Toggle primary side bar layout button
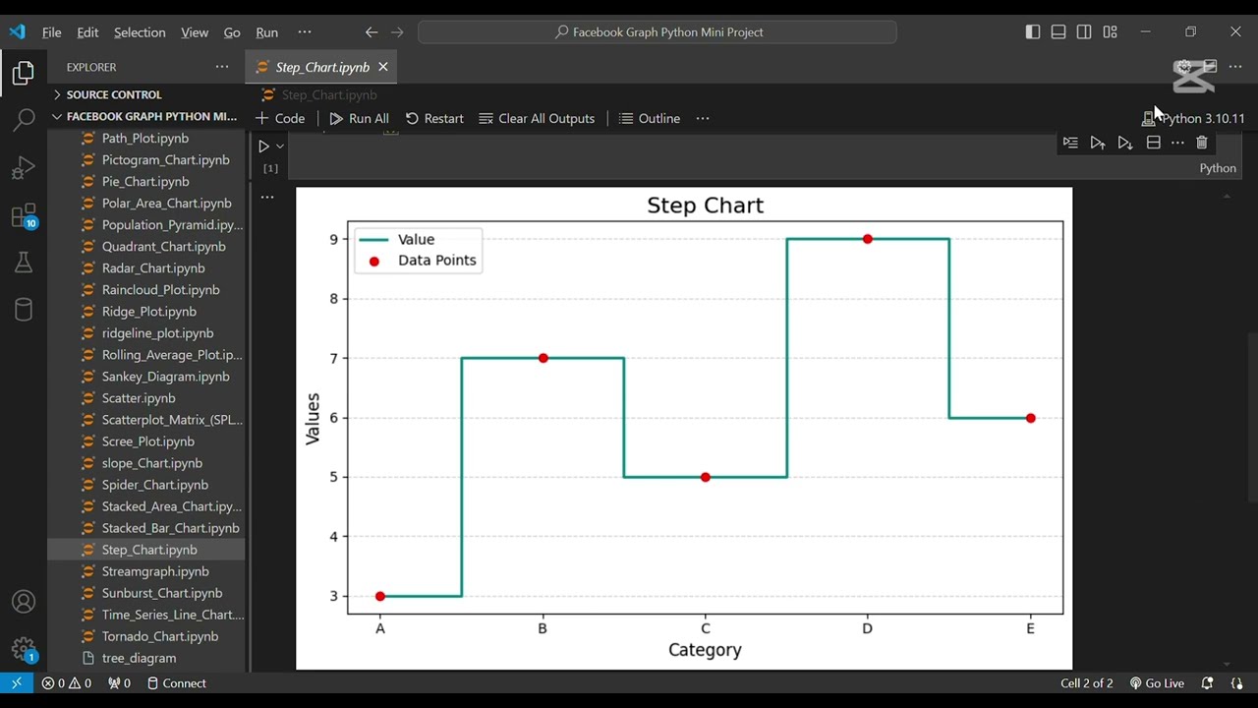This screenshot has width=1258, height=708. pyautogui.click(x=1033, y=32)
